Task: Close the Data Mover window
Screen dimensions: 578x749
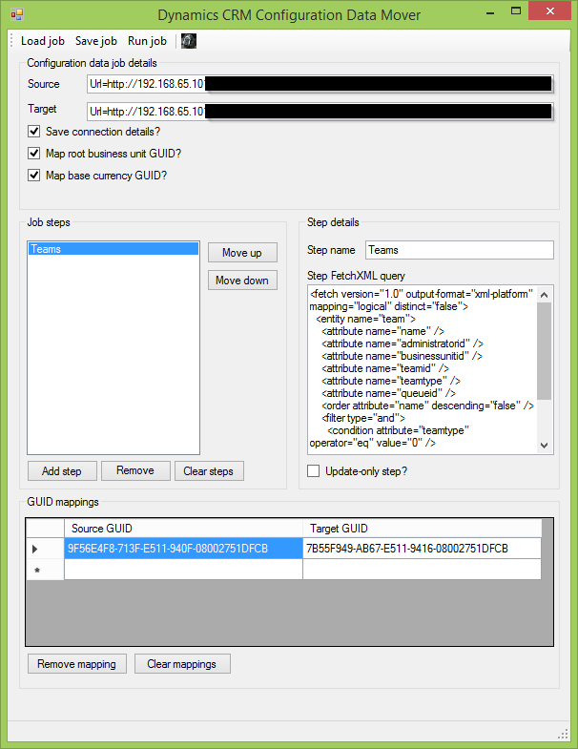Action: pyautogui.click(x=549, y=11)
